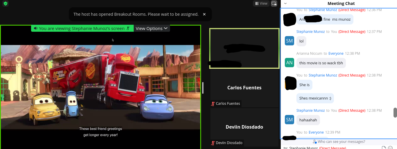
Task: Click the minimize video panel icon beside View
Action: tap(274, 3)
